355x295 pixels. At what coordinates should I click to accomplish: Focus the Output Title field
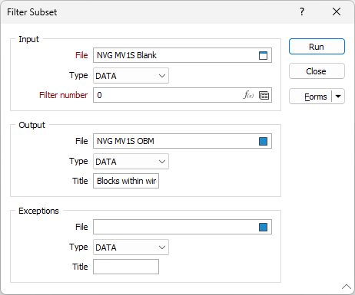click(x=126, y=181)
